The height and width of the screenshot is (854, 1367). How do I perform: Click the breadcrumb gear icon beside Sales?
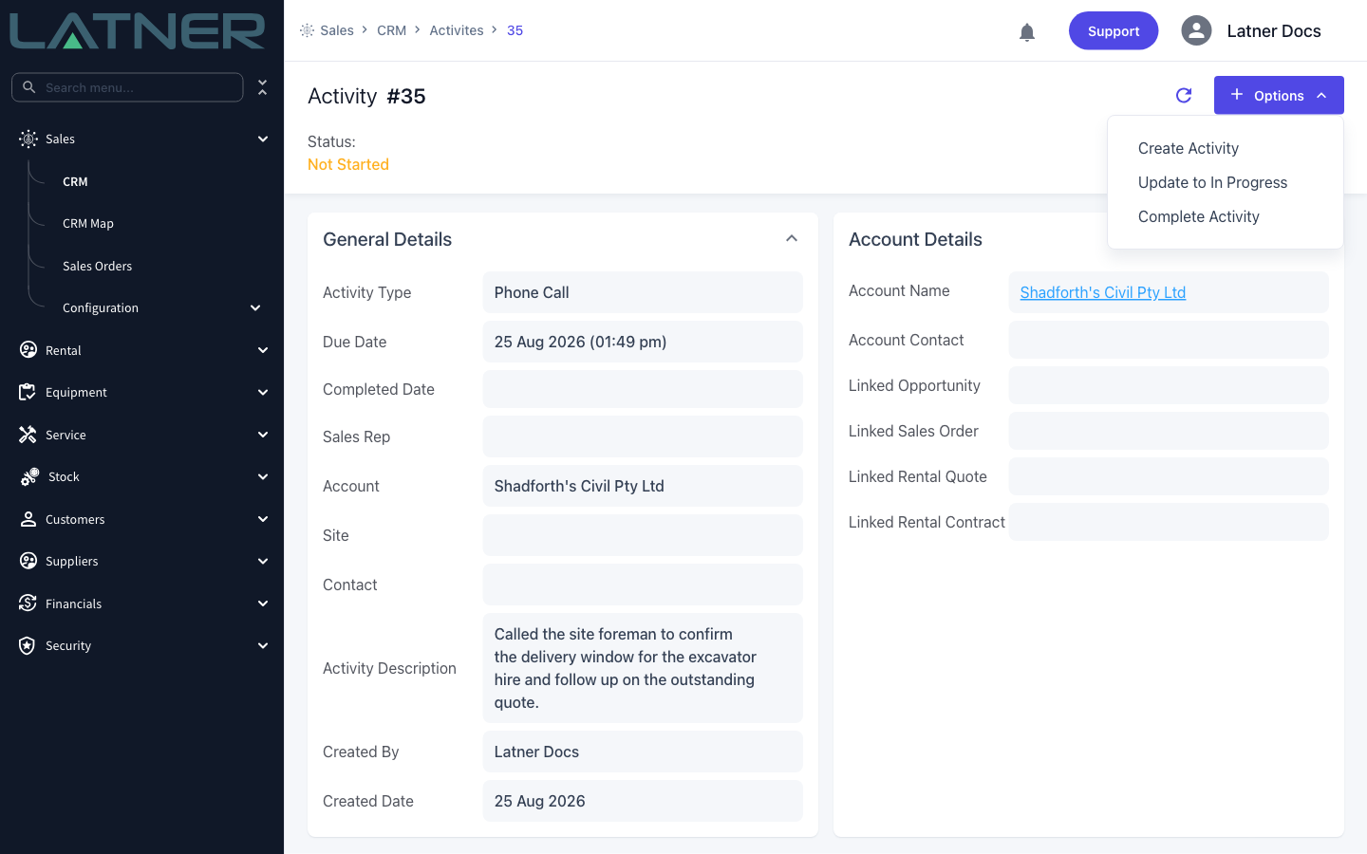click(307, 30)
